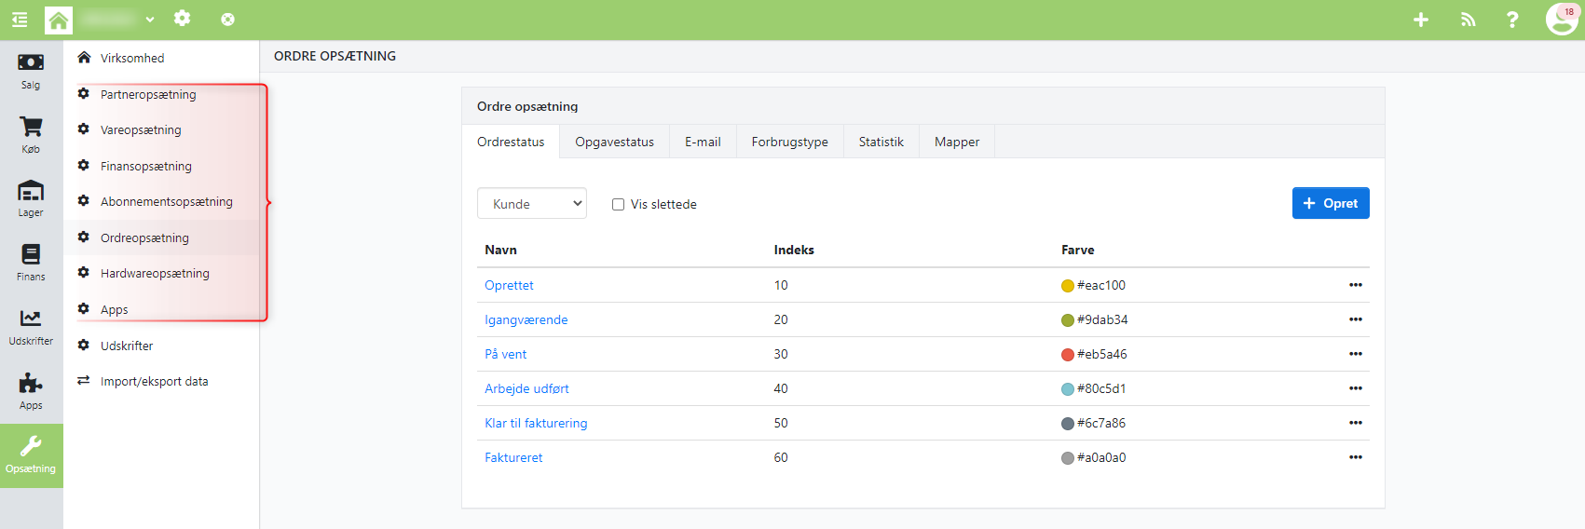The image size is (1585, 529).
Task: Expand the options menu for Faktureret row
Action: [1355, 457]
